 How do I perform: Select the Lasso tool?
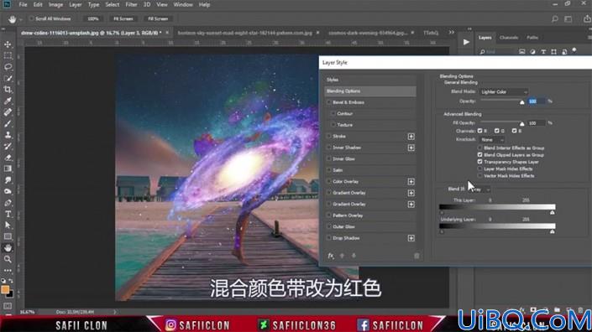[8, 67]
